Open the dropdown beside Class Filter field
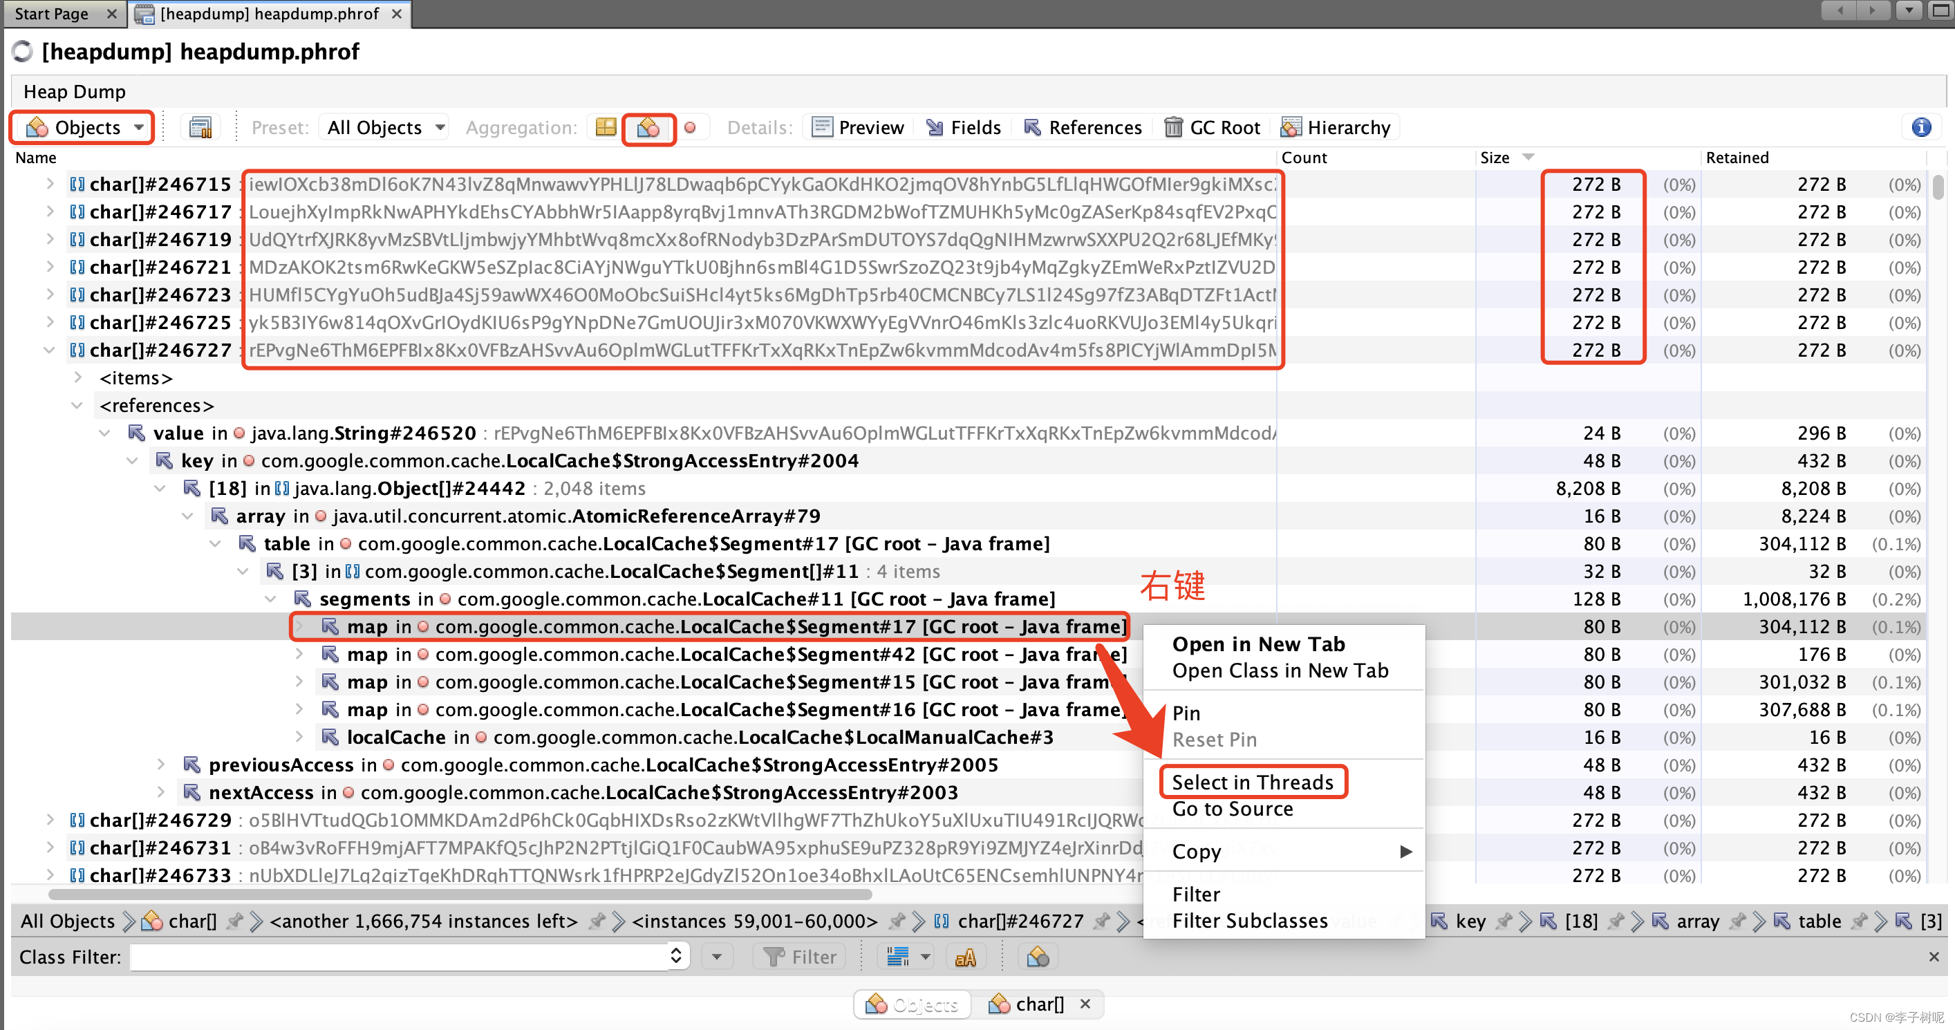Screen dimensions: 1955x1030 coord(716,956)
